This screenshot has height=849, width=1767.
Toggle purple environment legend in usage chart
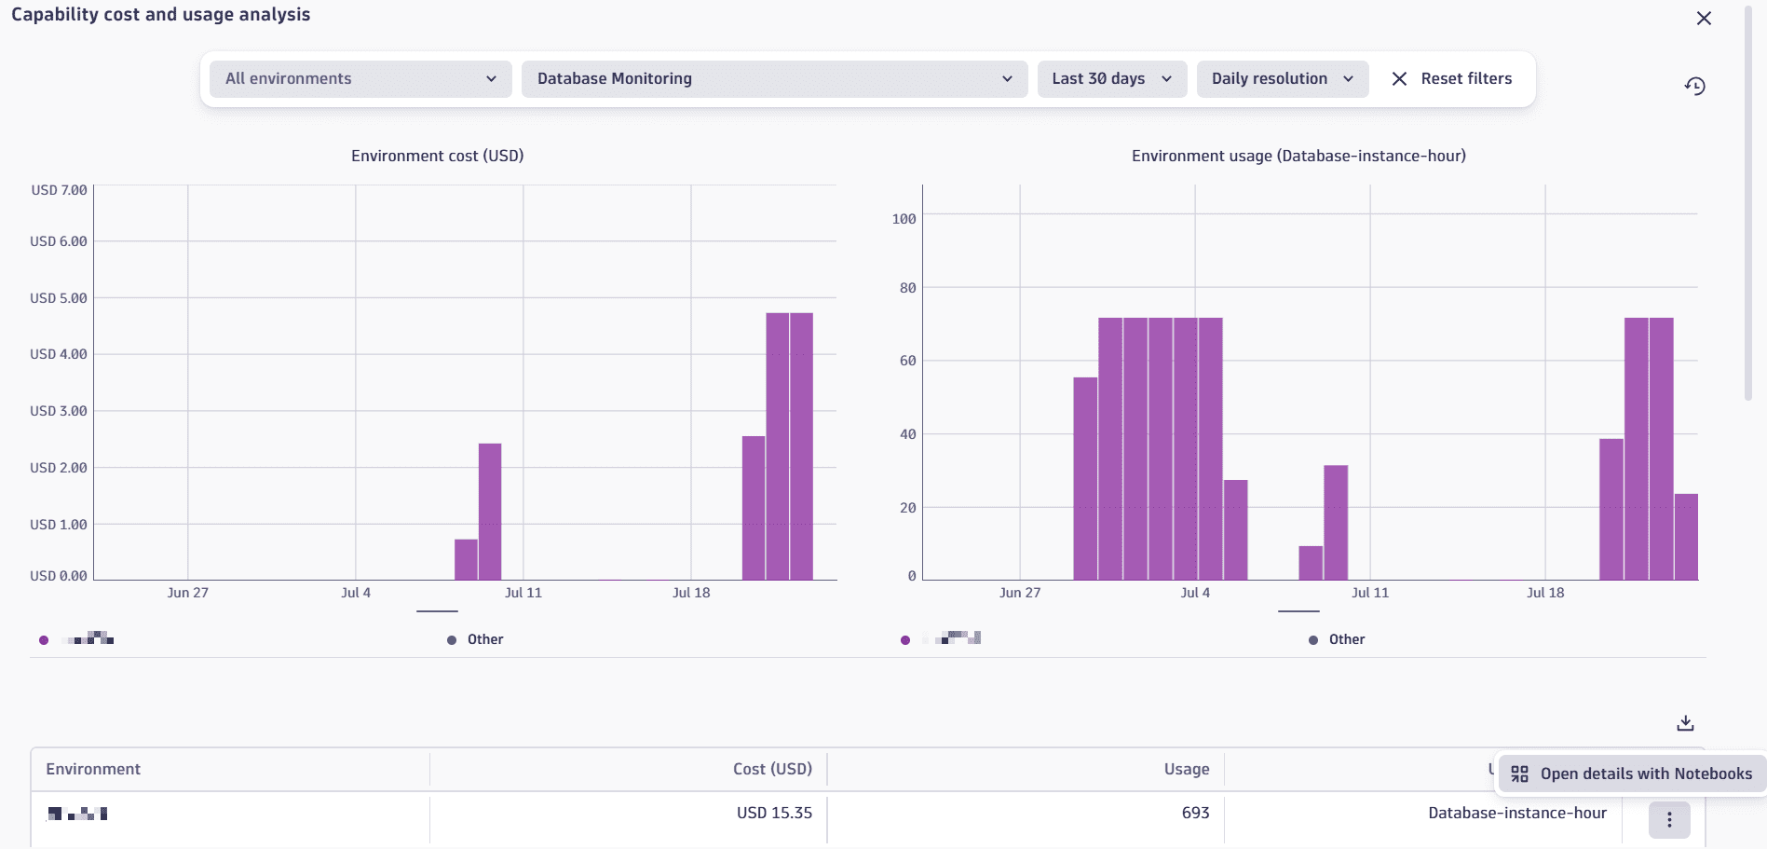tap(941, 639)
